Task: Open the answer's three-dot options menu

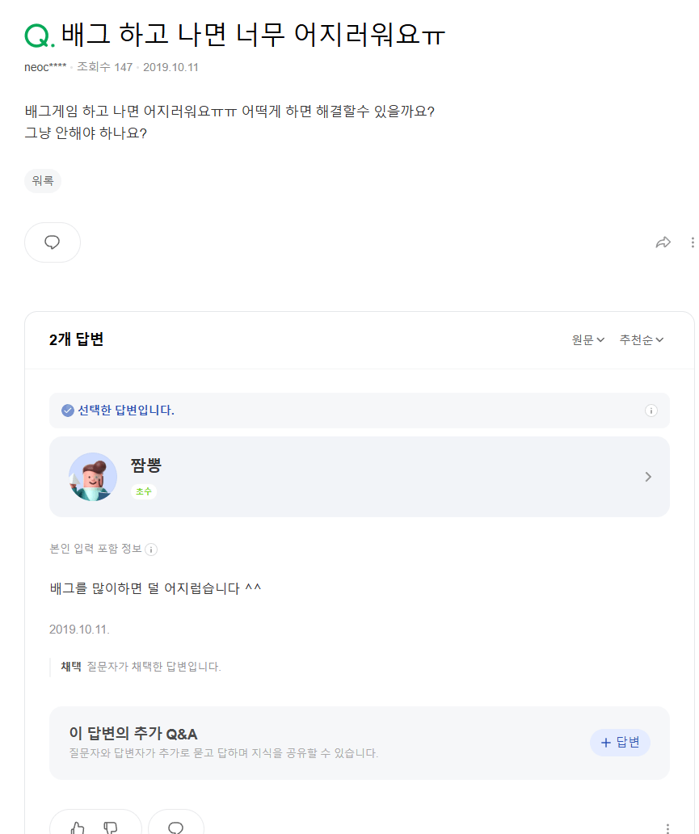Action: point(667,828)
